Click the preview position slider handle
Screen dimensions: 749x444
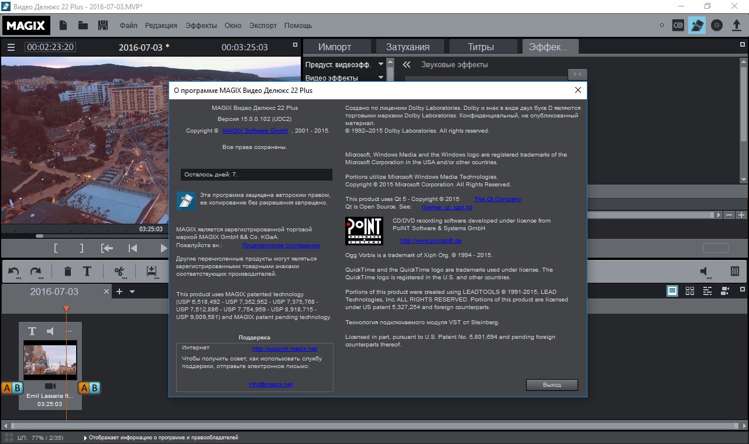(x=39, y=236)
